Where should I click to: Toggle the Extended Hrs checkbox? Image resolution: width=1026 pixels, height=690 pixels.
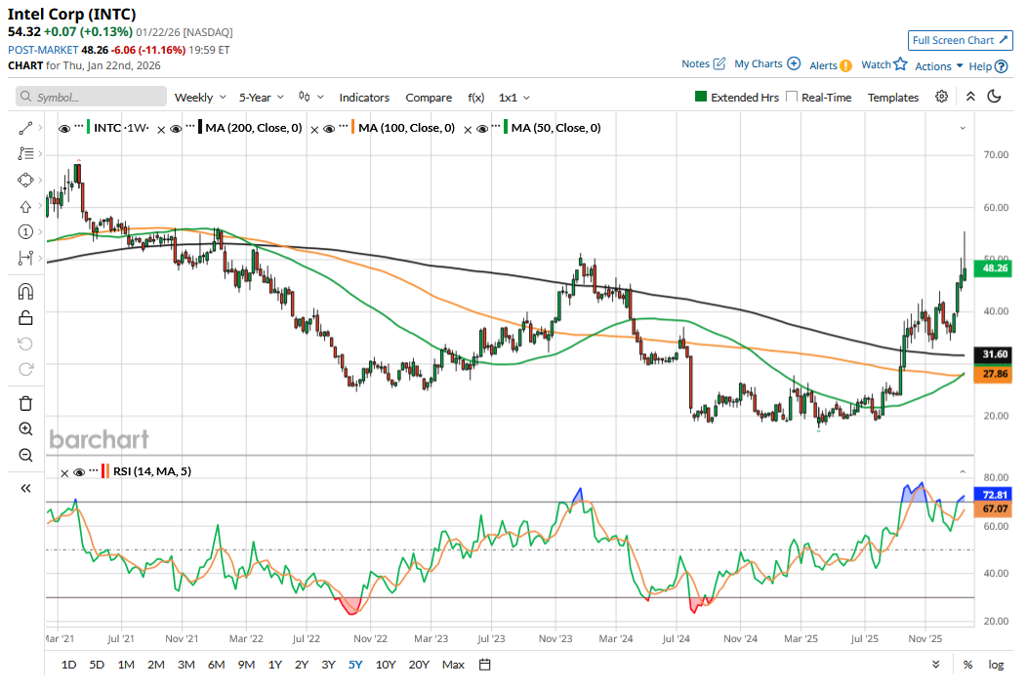tap(701, 97)
